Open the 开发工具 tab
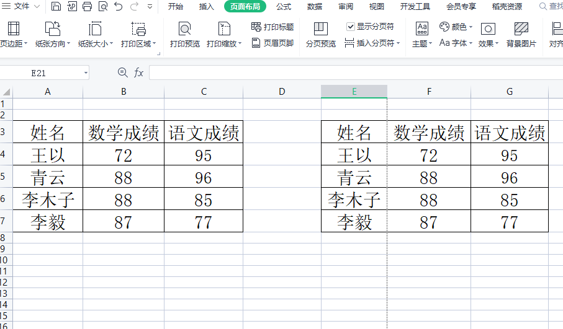 415,6
